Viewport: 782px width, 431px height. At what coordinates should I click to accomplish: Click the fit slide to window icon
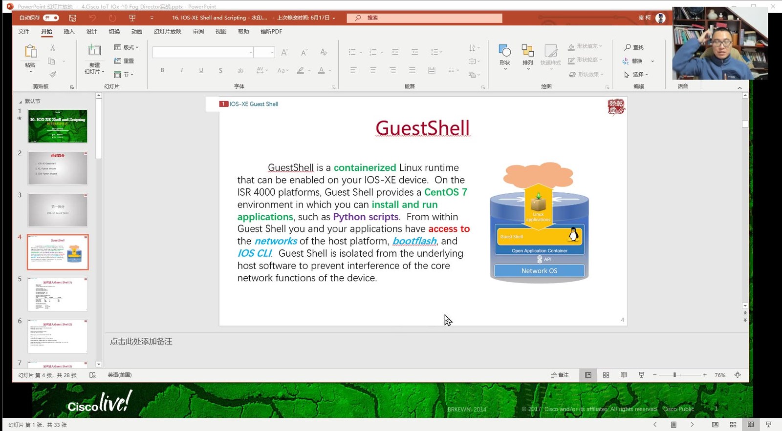[738, 375]
